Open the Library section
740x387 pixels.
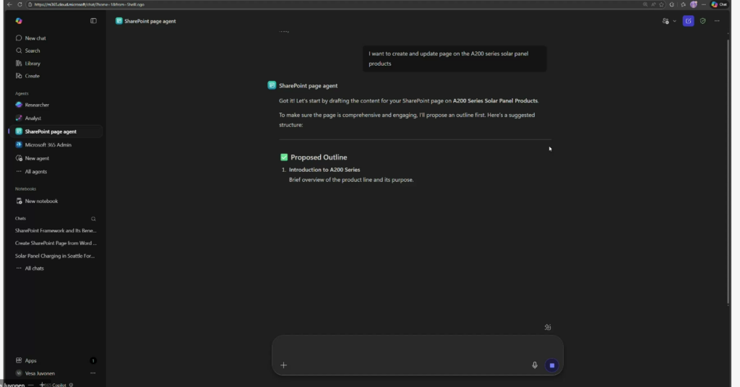point(33,64)
